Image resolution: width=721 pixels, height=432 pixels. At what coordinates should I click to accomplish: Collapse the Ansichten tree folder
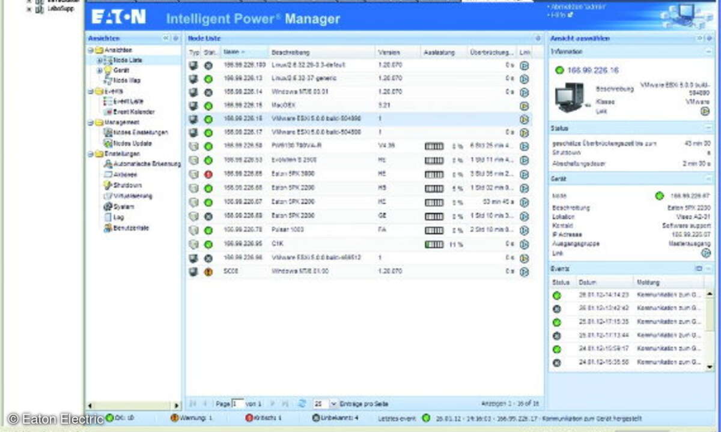[90, 50]
